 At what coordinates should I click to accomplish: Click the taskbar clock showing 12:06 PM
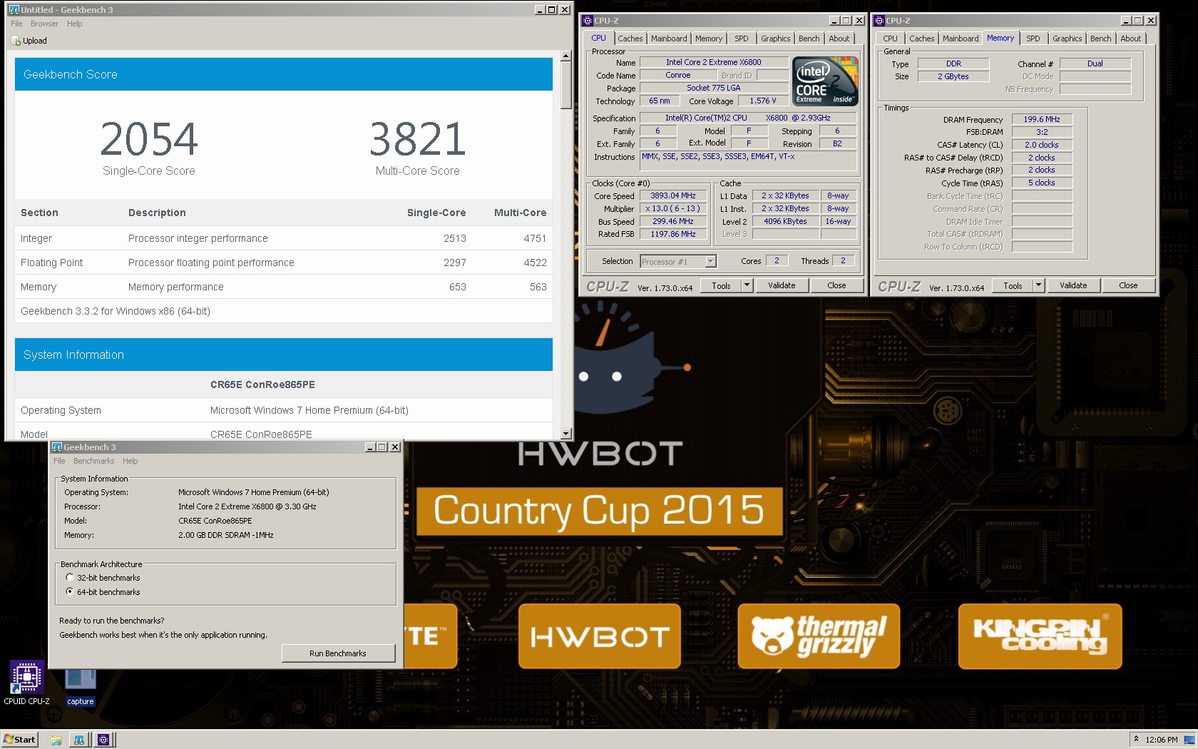pyautogui.click(x=1162, y=740)
